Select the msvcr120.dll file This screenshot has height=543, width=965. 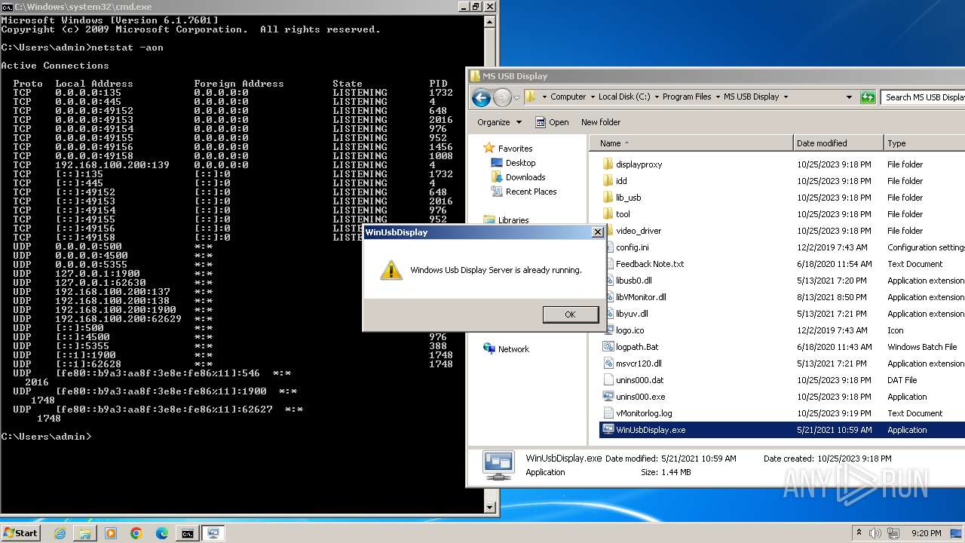639,364
